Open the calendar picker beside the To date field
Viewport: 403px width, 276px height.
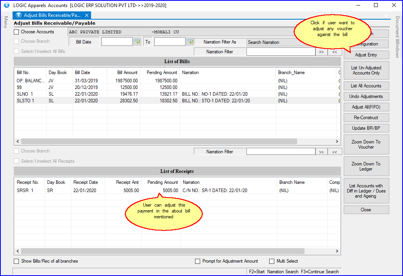point(190,42)
